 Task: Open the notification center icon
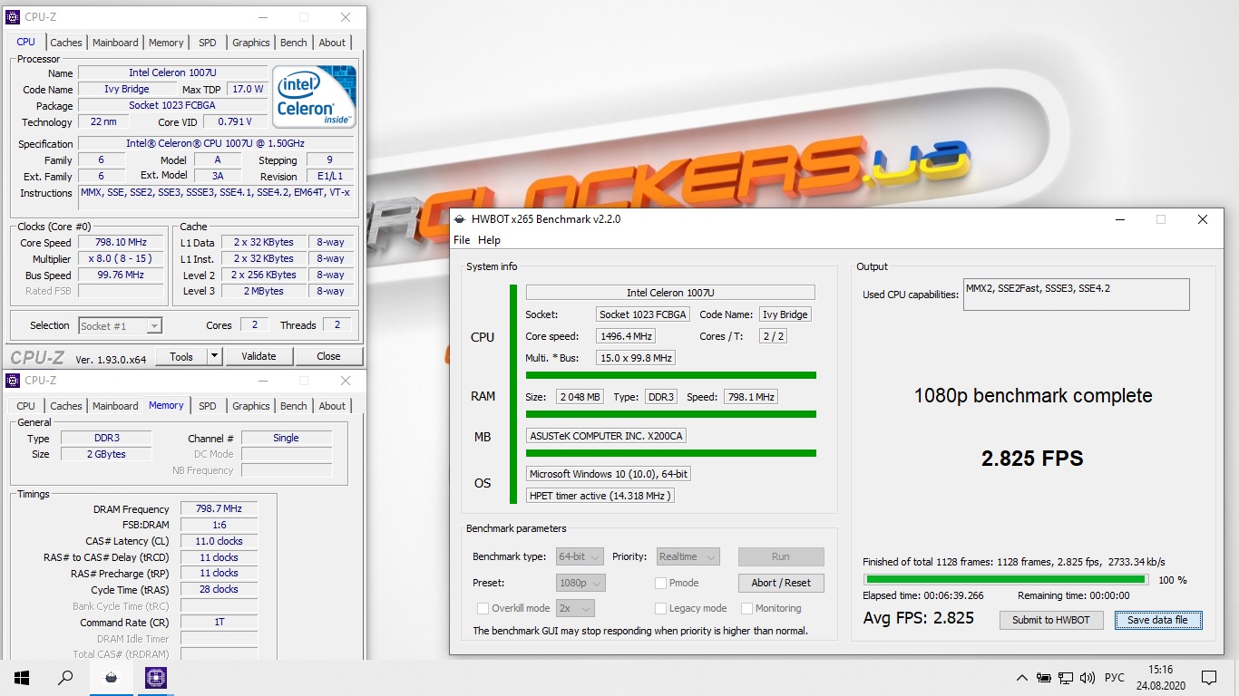pyautogui.click(x=1208, y=677)
